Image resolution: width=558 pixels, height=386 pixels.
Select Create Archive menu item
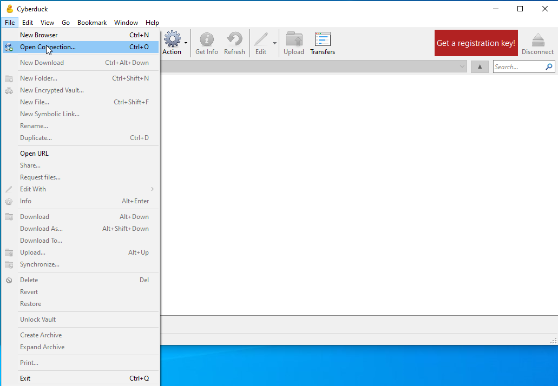click(81, 335)
